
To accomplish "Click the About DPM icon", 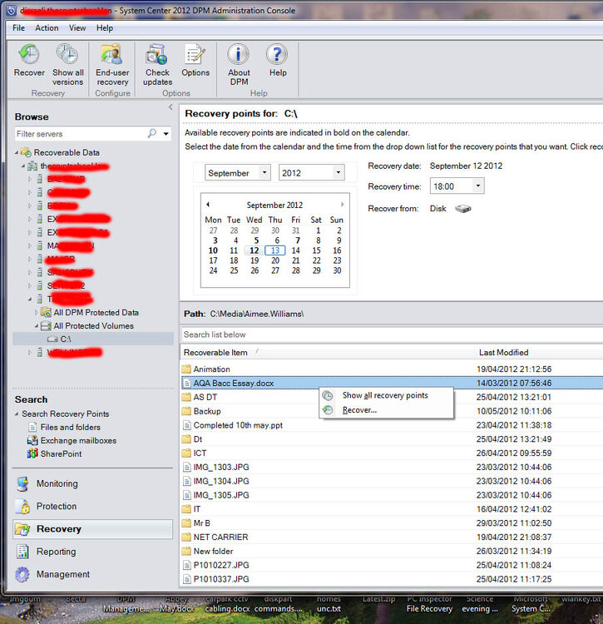I will (x=239, y=54).
